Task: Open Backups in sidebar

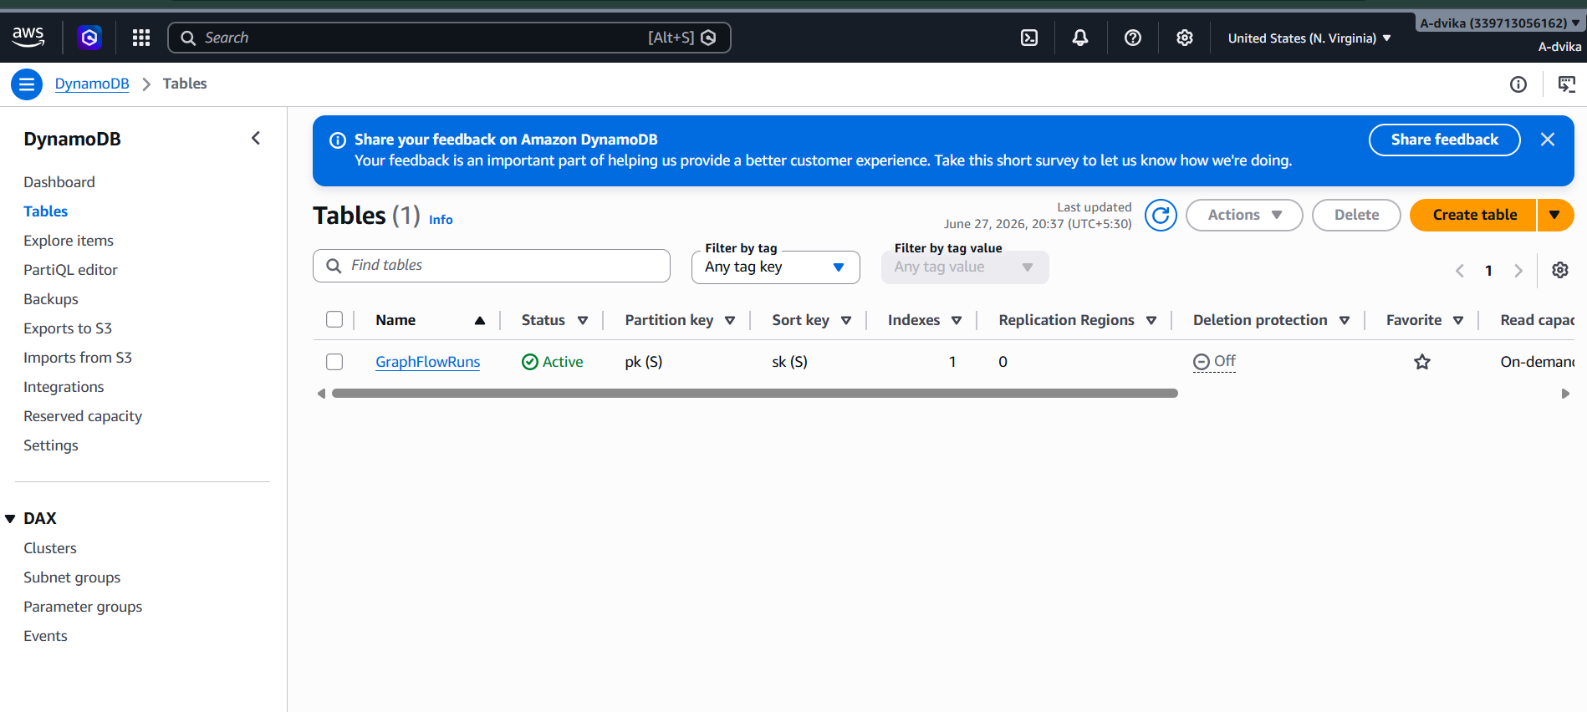Action: point(51,299)
